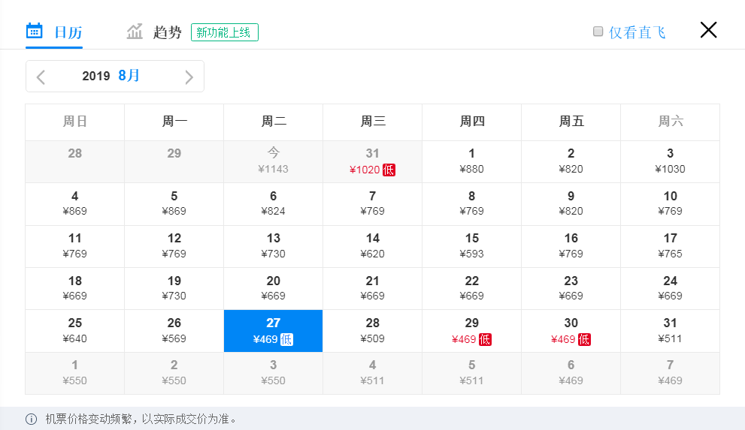Click the 低 badge on August 30
The width and height of the screenshot is (745, 430).
point(584,339)
